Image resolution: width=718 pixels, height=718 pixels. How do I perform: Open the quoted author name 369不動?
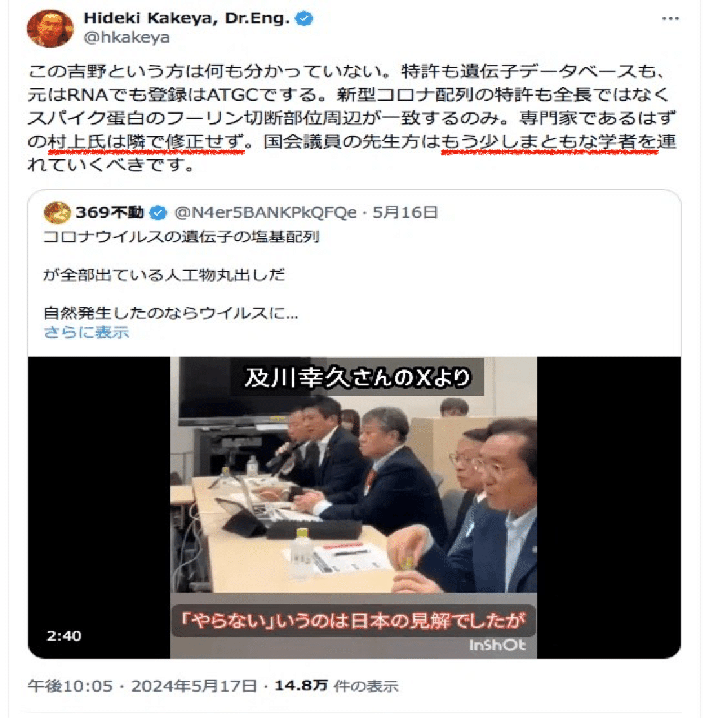tap(110, 212)
